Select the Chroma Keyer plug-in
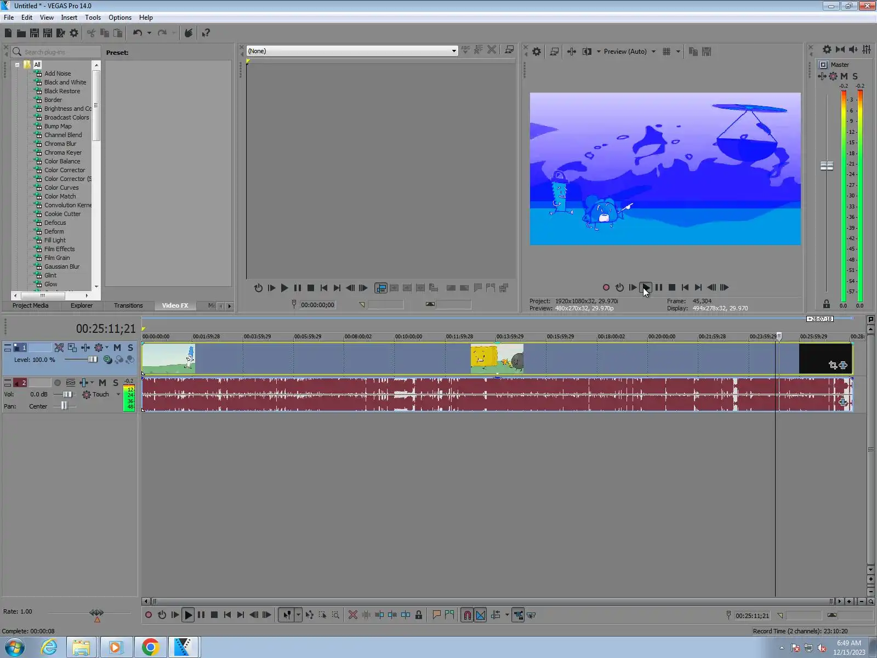The height and width of the screenshot is (658, 877). tap(63, 152)
